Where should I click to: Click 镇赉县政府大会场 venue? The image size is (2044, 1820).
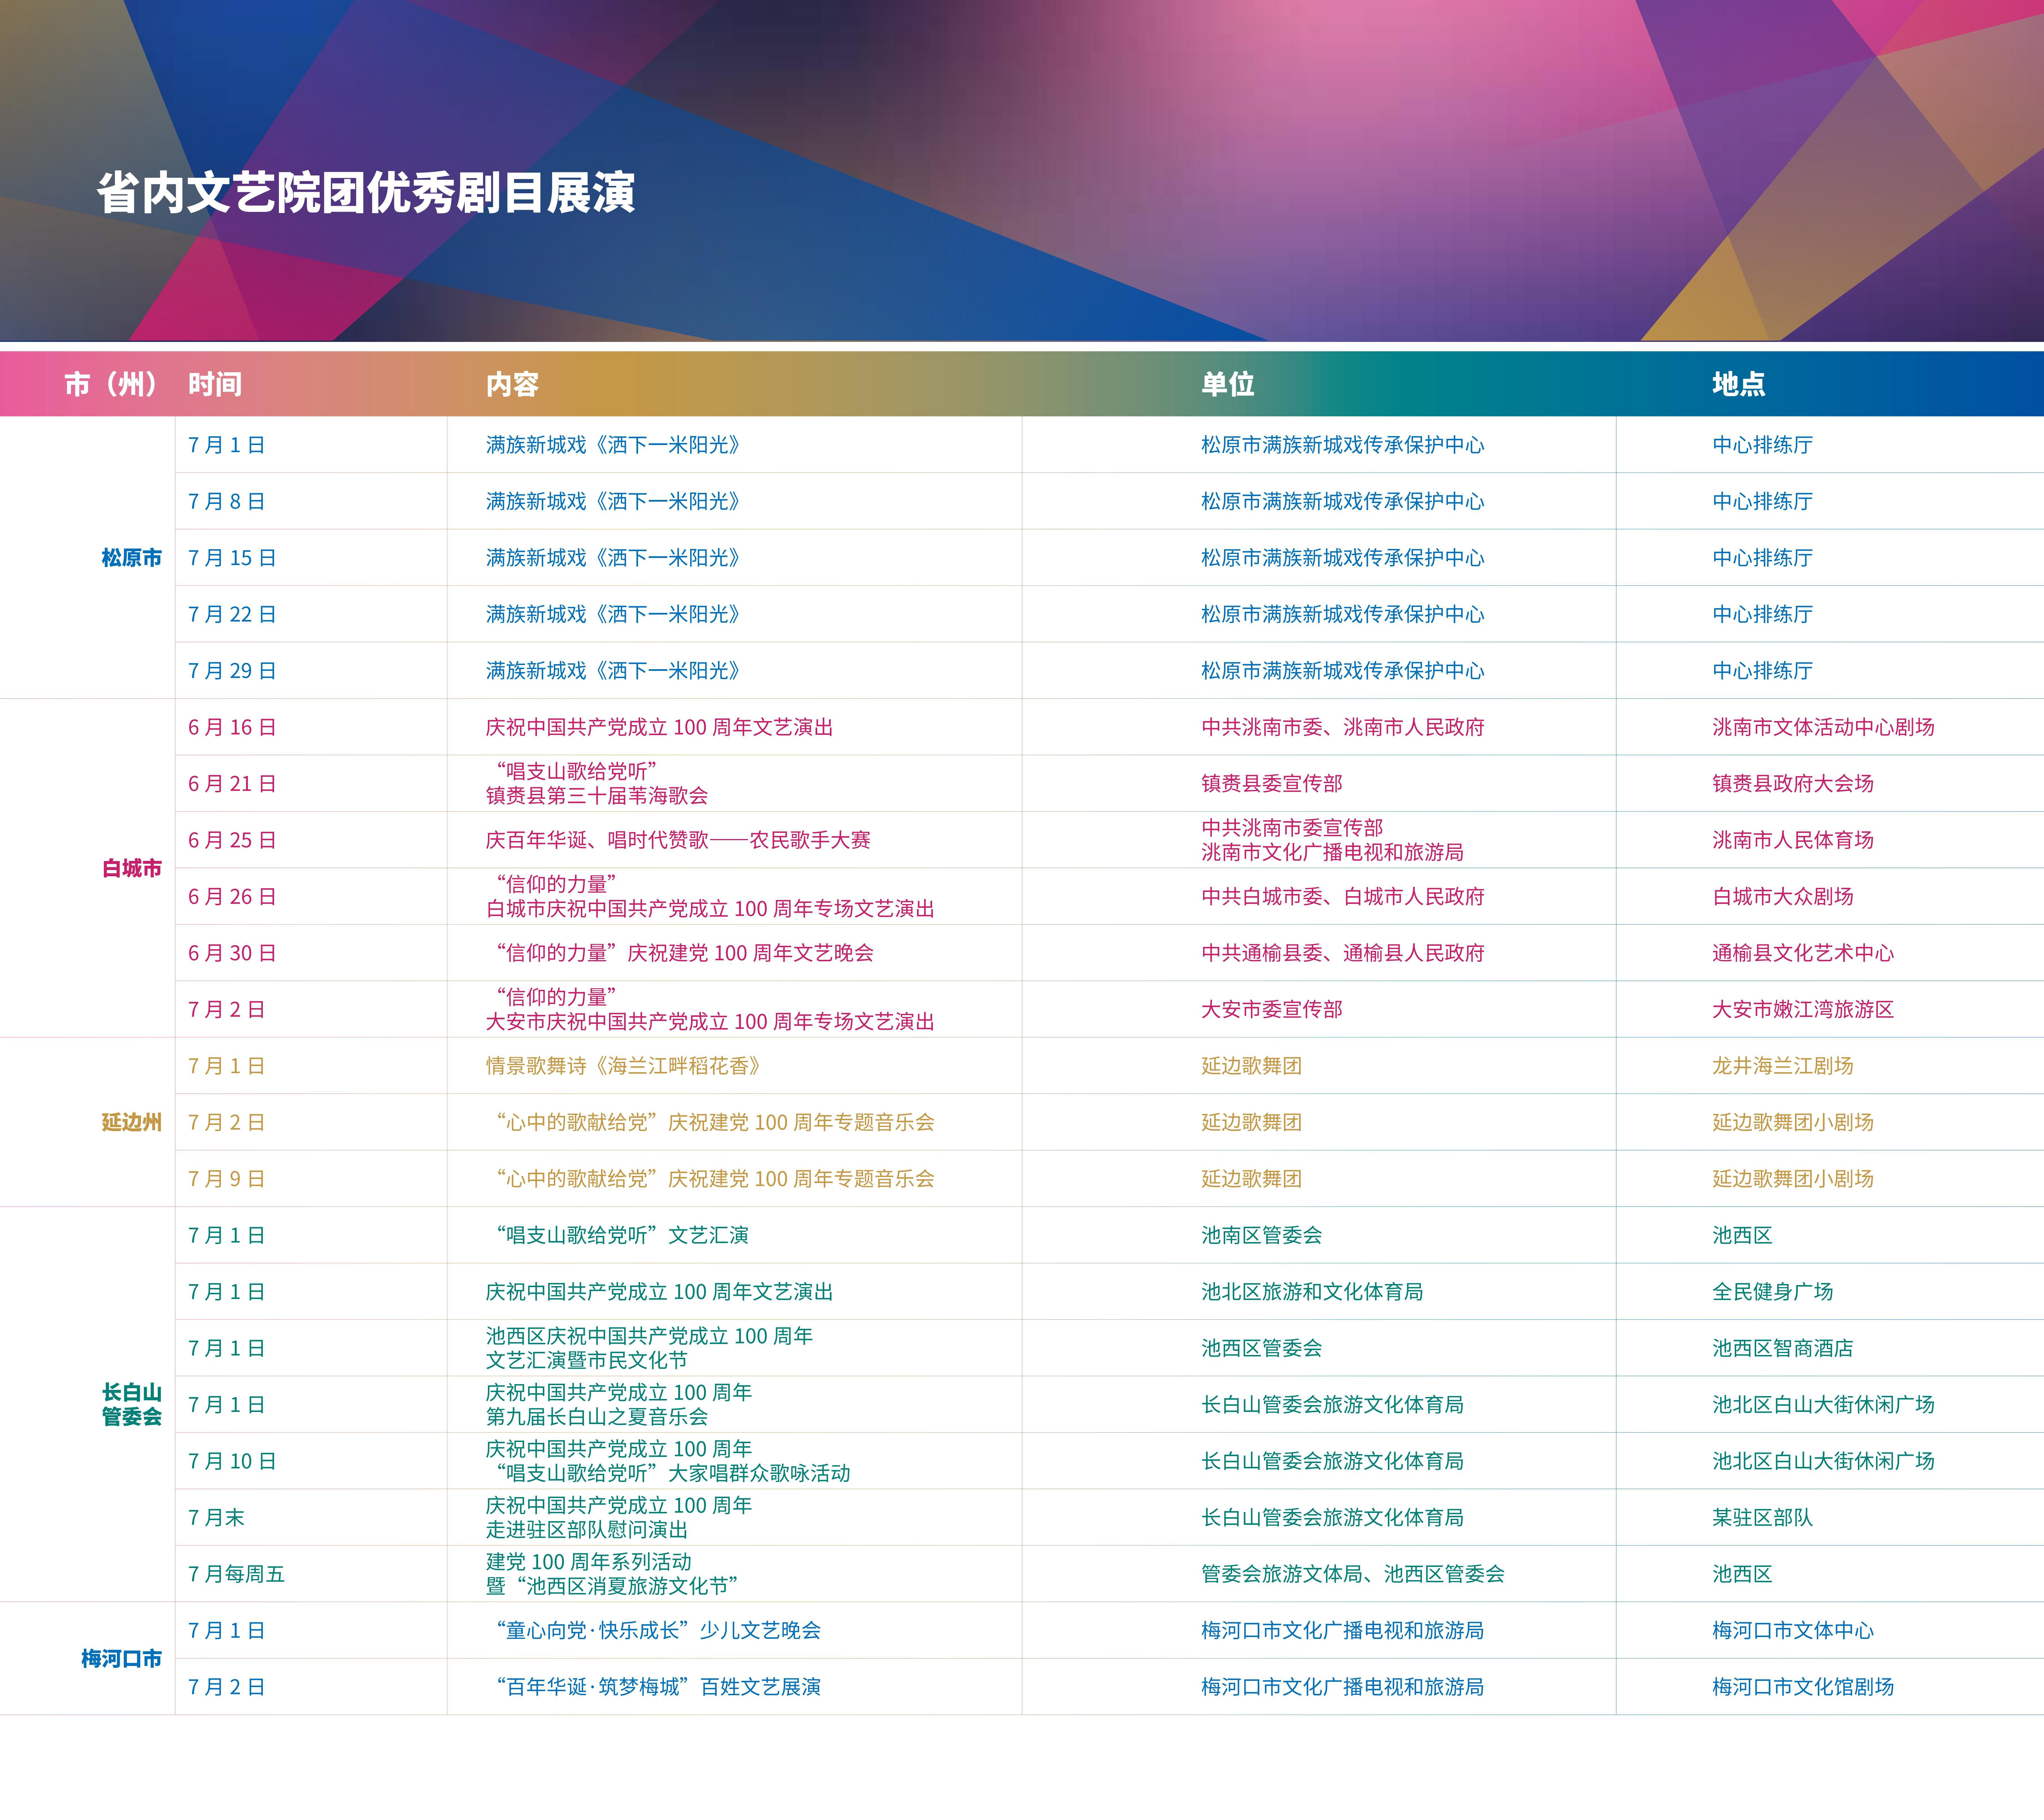(1793, 784)
